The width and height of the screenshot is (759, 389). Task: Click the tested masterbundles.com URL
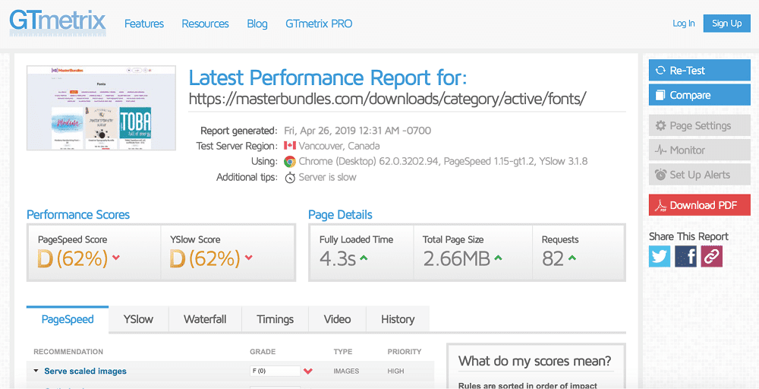pyautogui.click(x=387, y=99)
